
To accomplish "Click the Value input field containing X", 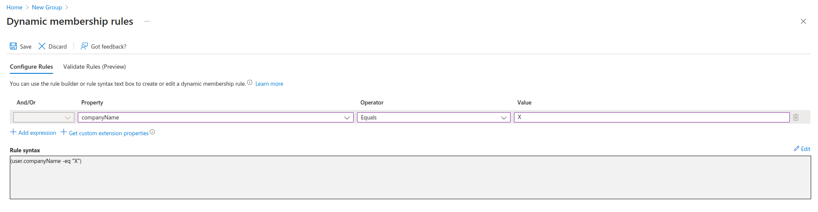I will pos(651,117).
